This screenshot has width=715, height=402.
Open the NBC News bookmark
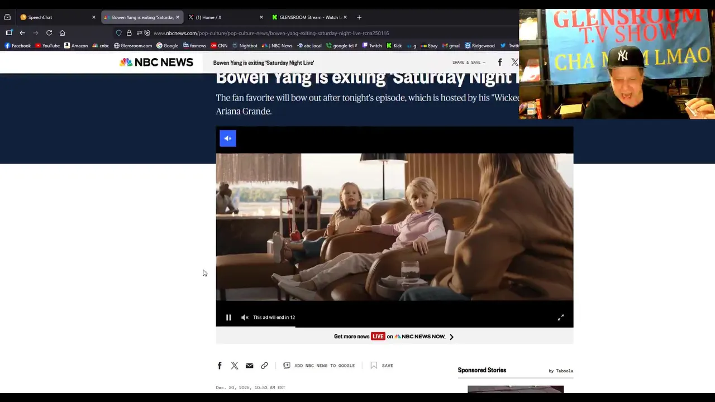[277, 46]
